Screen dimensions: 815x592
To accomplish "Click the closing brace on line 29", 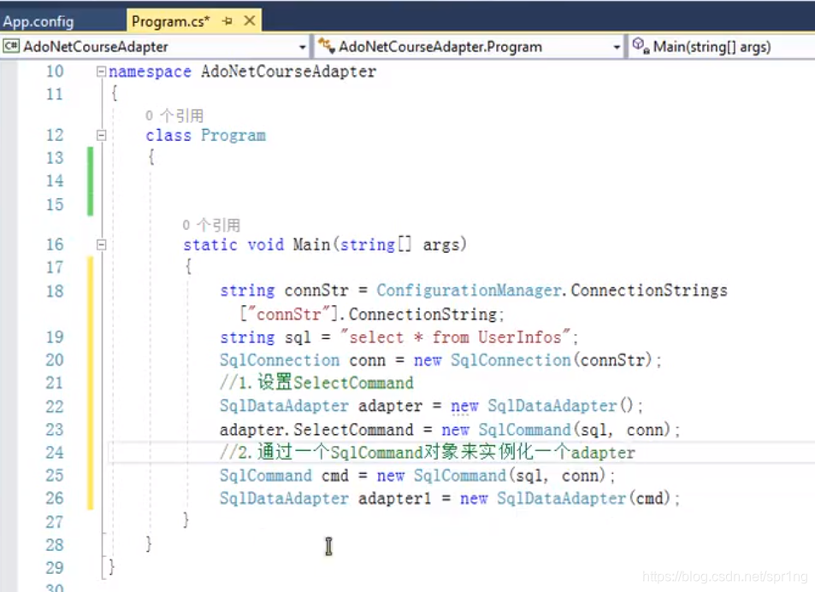I will 112,566.
